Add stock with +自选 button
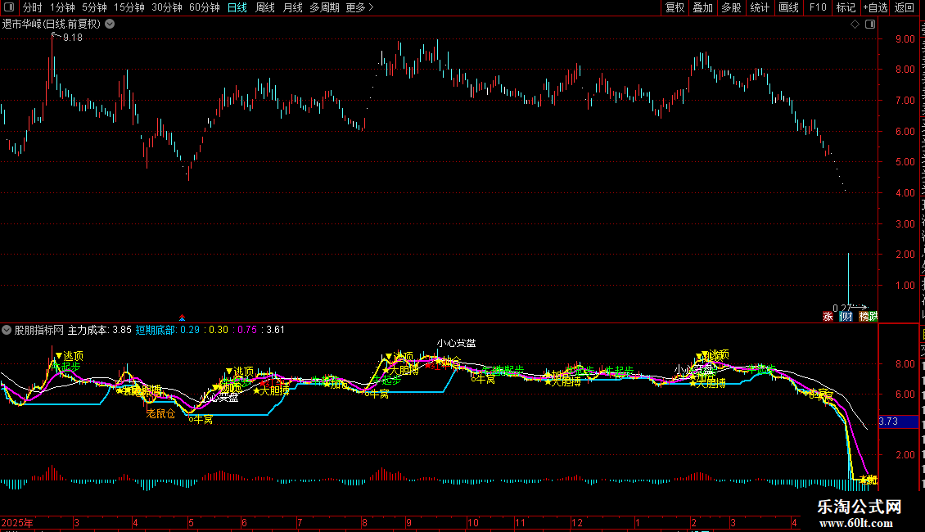The width and height of the screenshot is (925, 532). pos(875,7)
